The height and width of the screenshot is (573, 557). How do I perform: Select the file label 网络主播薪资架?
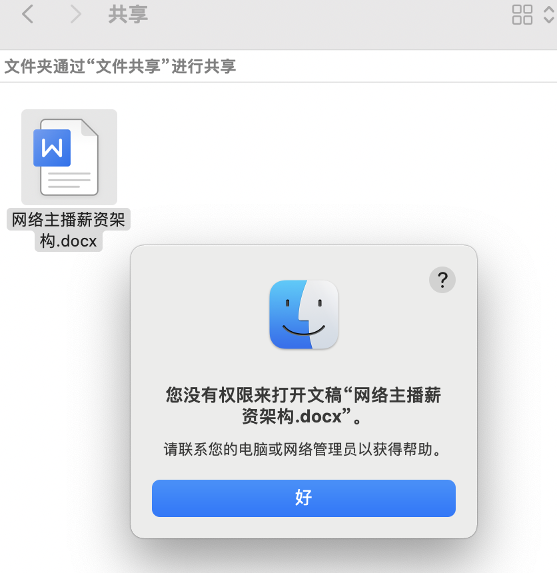tap(69, 219)
